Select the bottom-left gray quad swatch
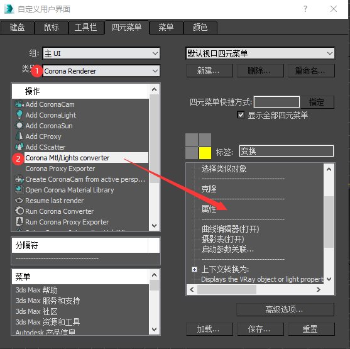The width and height of the screenshot is (350, 349). tap(192, 153)
